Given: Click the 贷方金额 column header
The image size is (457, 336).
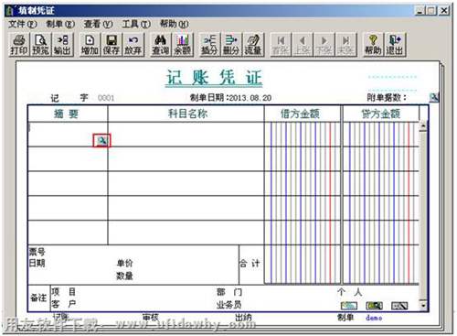Looking at the screenshot, I should pyautogui.click(x=380, y=114).
